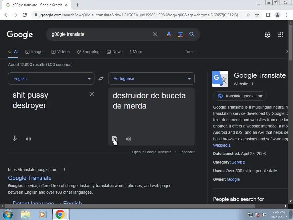Open the Google apps grid
This screenshot has height=220, width=293.
coord(281,35)
